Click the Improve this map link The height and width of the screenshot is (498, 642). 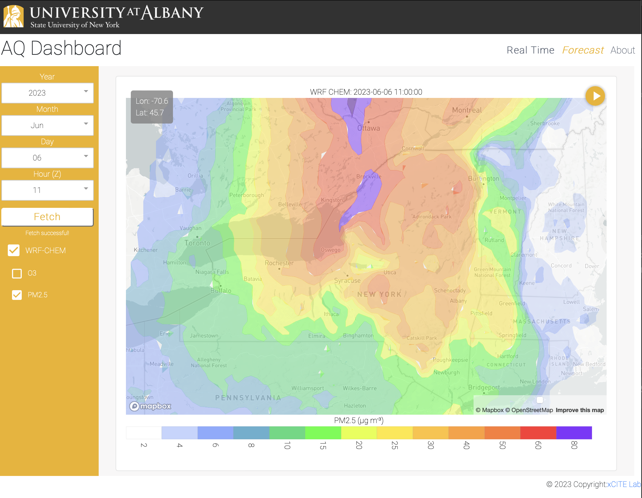tap(580, 410)
